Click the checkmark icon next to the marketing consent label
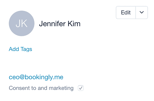The width and height of the screenshot is (154, 101). point(81,88)
